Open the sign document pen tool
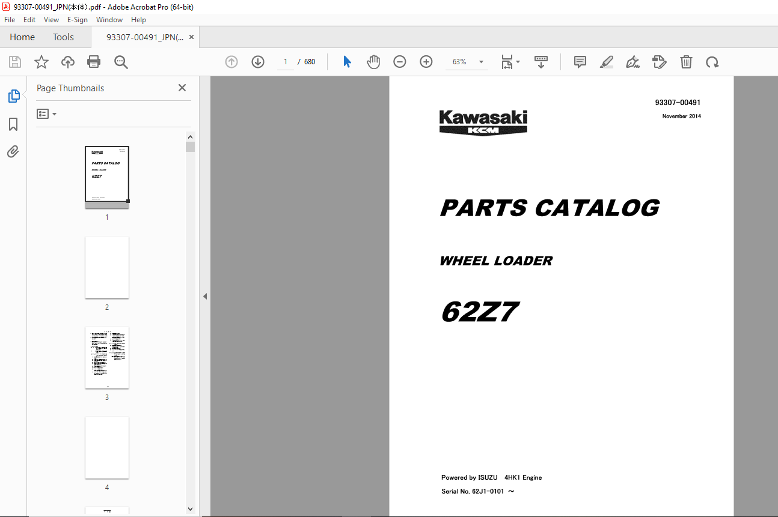The width and height of the screenshot is (778, 517). pyautogui.click(x=633, y=62)
